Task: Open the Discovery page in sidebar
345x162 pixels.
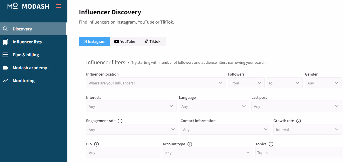Action: point(33,29)
